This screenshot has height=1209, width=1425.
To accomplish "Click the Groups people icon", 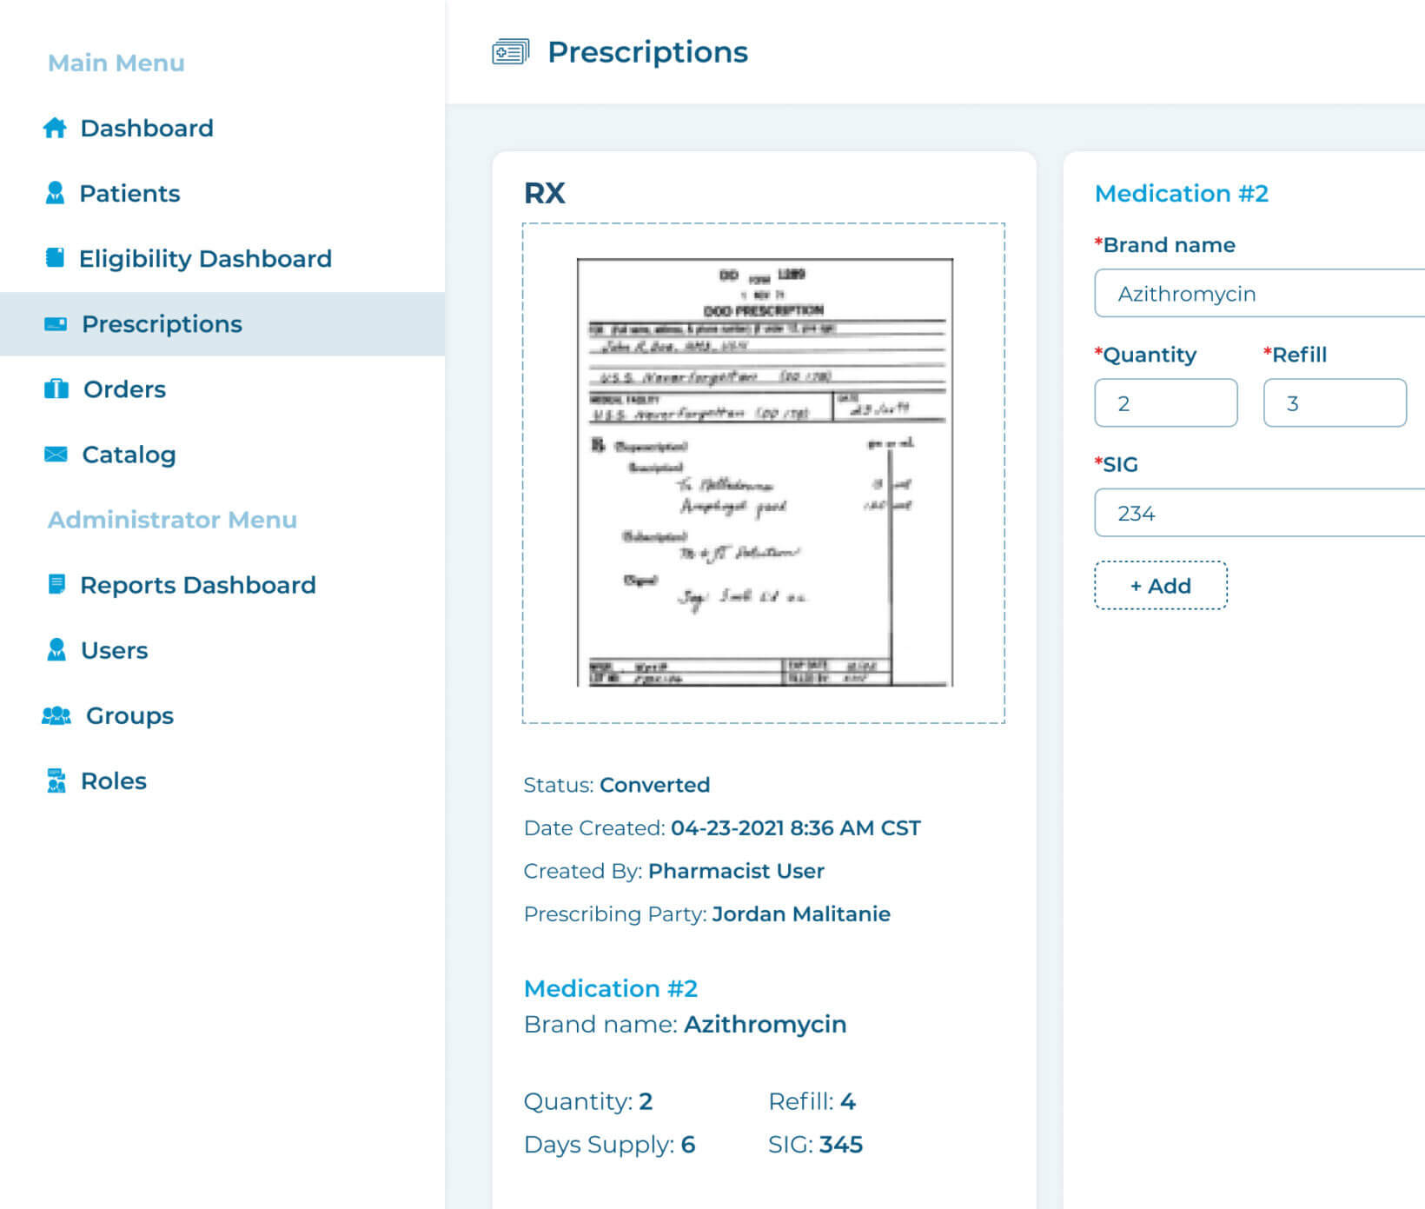I will [x=56, y=715].
